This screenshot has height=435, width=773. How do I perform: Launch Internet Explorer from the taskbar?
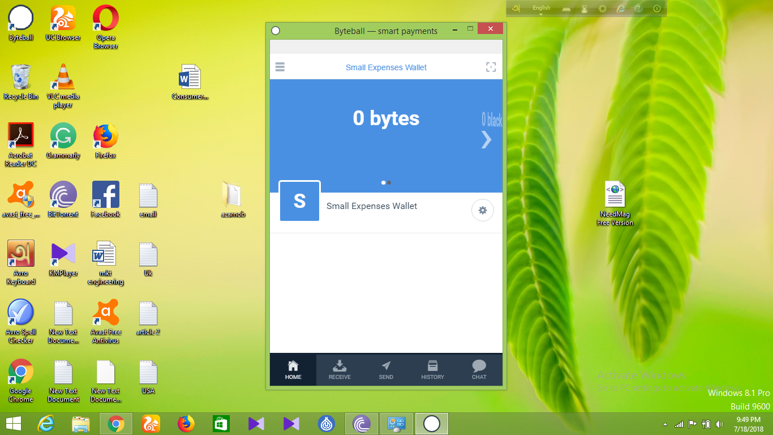coord(46,423)
